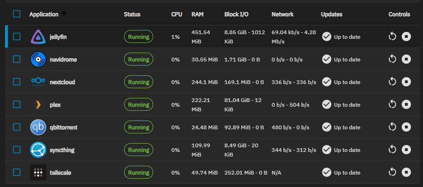Check the qbittorrent row checkbox
The width and height of the screenshot is (423, 187).
(x=17, y=127)
